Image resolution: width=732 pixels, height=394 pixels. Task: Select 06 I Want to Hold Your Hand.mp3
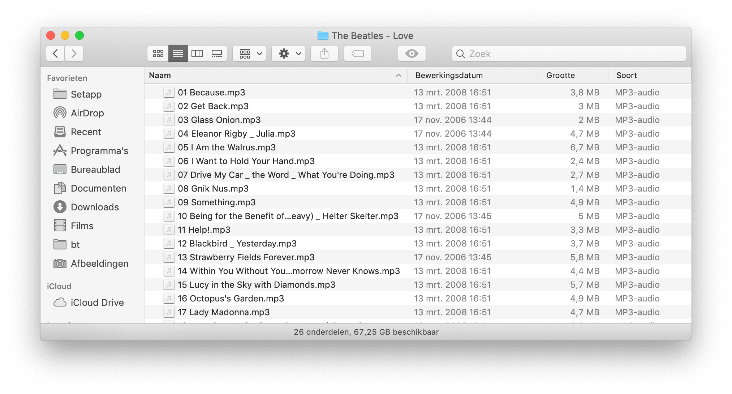click(418, 161)
